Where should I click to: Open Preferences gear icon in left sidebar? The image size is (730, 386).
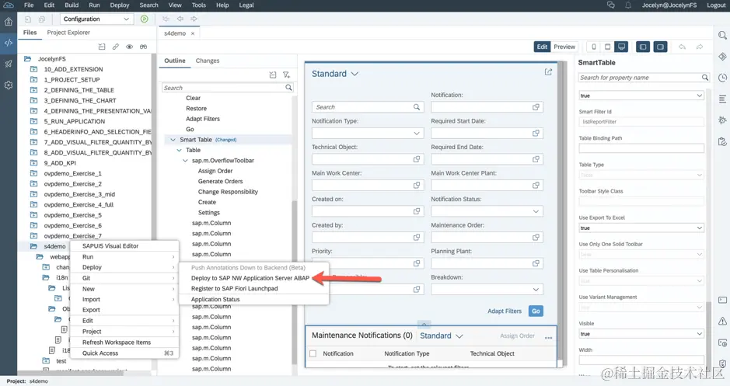click(x=9, y=85)
